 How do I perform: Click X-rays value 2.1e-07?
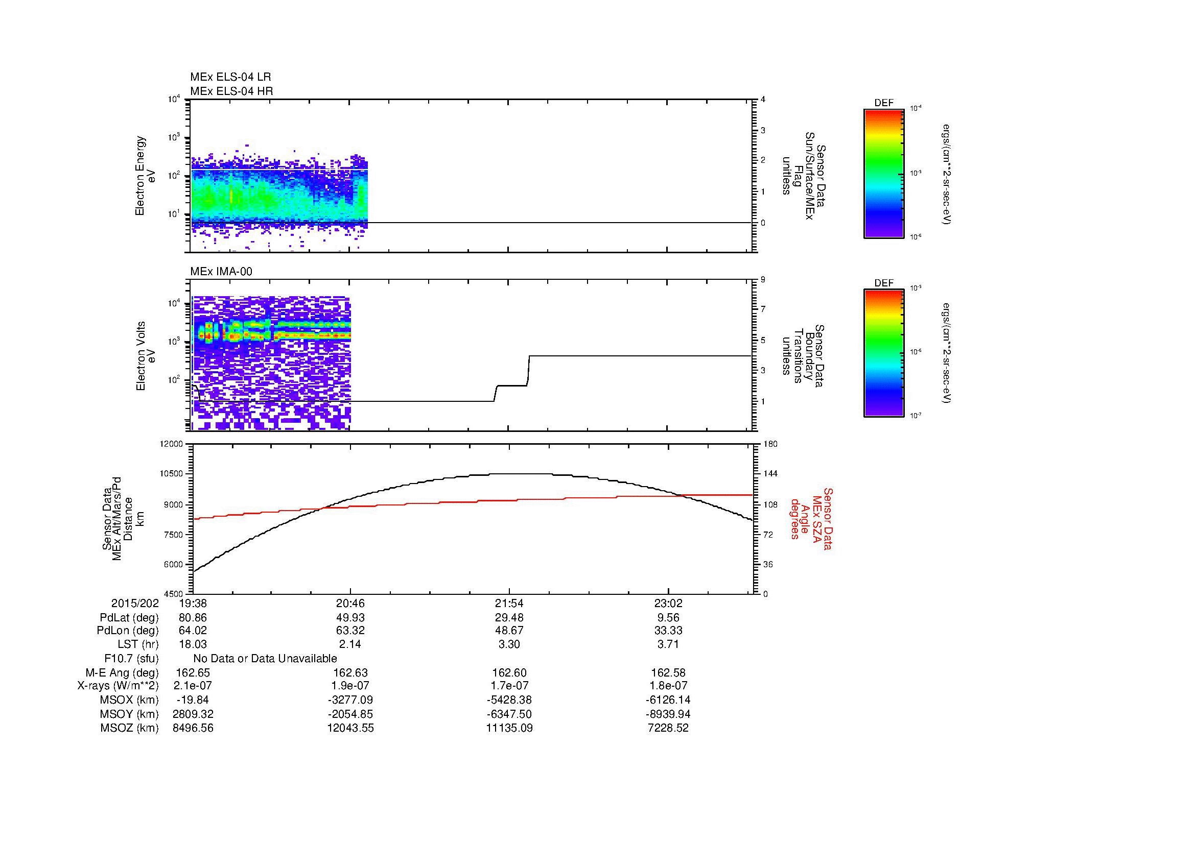tap(193, 686)
